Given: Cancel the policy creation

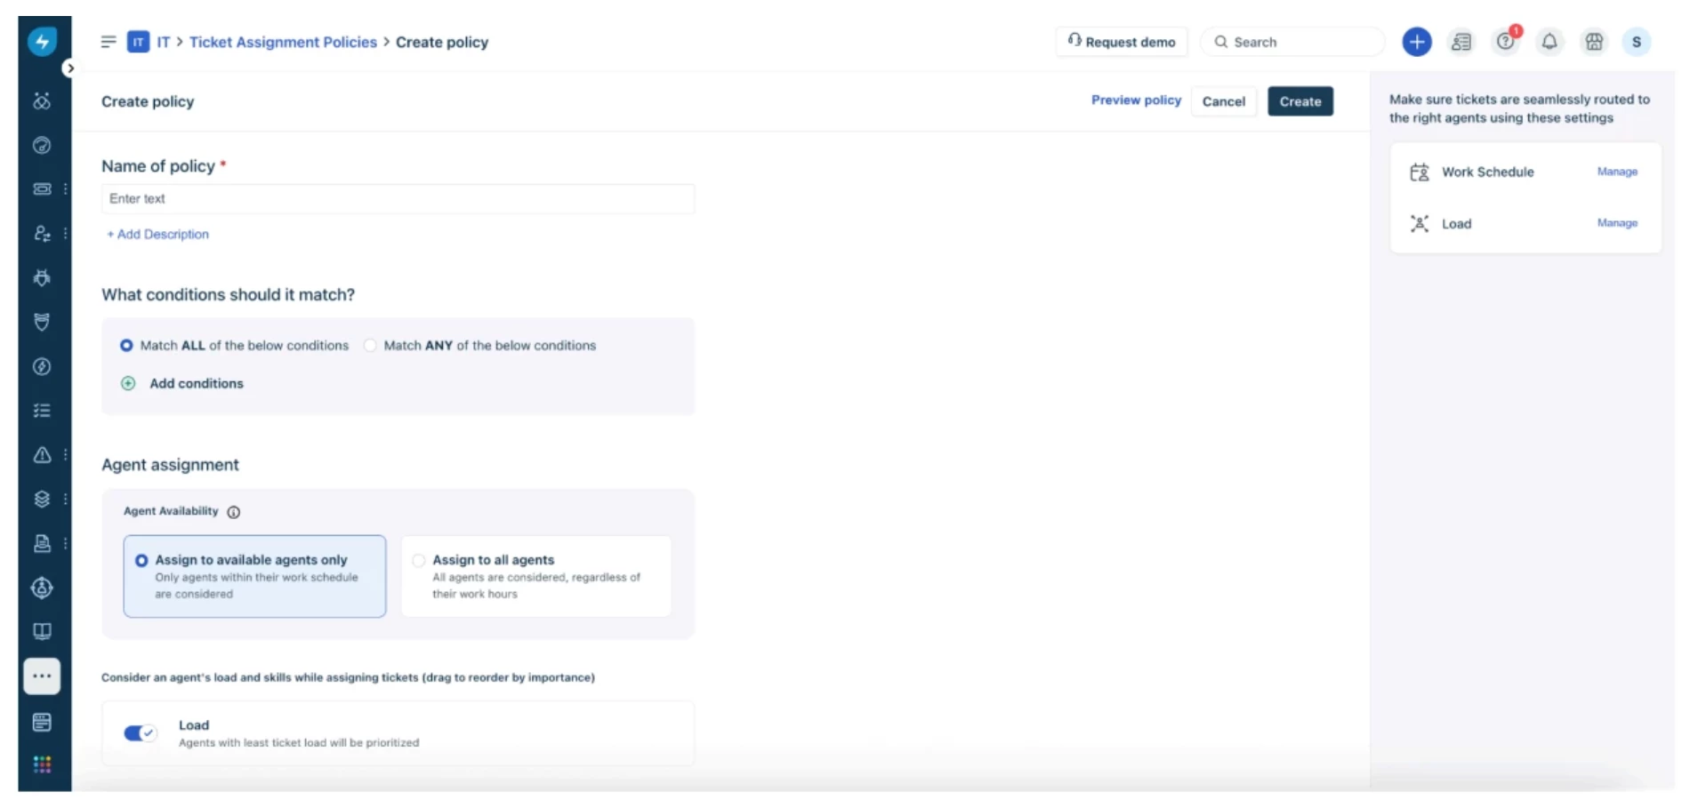Looking at the screenshot, I should [1224, 101].
